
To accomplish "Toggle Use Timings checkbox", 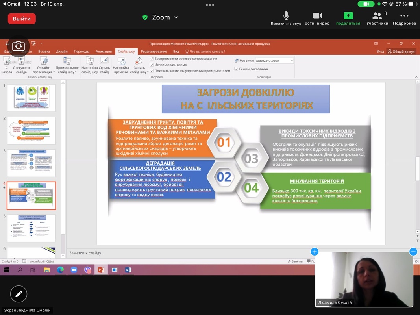I will pyautogui.click(x=152, y=65).
